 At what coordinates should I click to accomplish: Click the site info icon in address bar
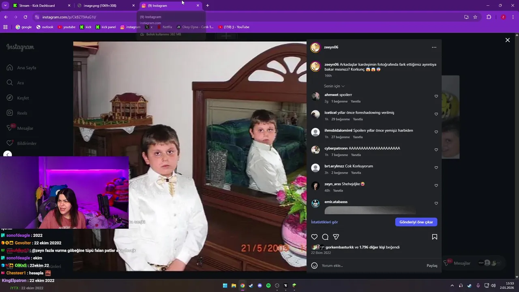[x=37, y=17]
